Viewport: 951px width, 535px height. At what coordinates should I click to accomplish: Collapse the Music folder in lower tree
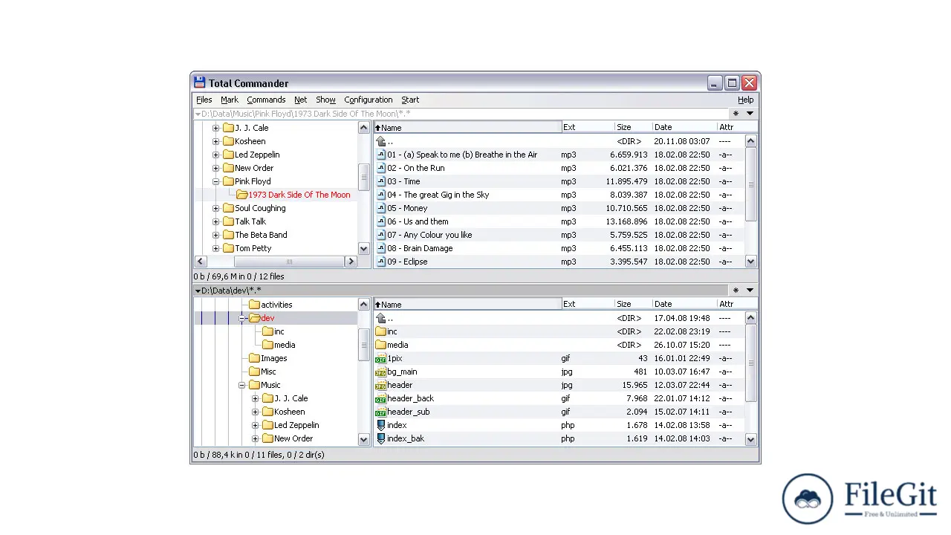point(242,385)
